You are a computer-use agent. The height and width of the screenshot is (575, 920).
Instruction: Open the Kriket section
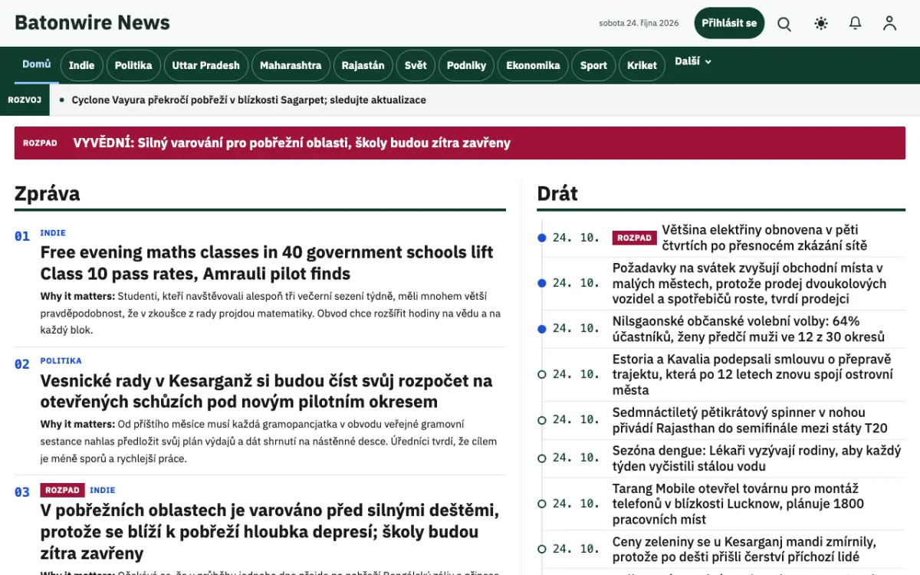pos(642,65)
